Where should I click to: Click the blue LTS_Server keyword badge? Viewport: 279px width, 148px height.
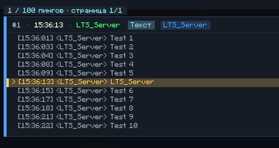click(185, 25)
